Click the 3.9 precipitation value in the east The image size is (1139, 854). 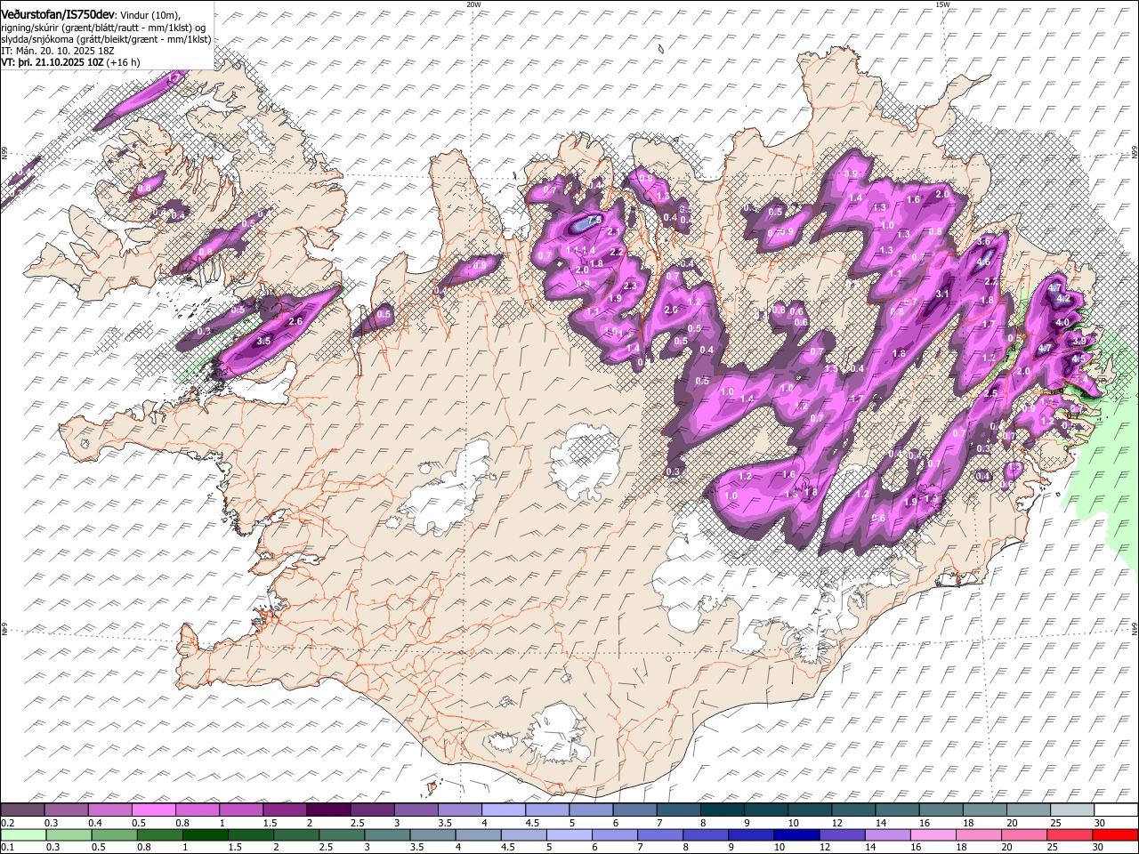point(1079,341)
